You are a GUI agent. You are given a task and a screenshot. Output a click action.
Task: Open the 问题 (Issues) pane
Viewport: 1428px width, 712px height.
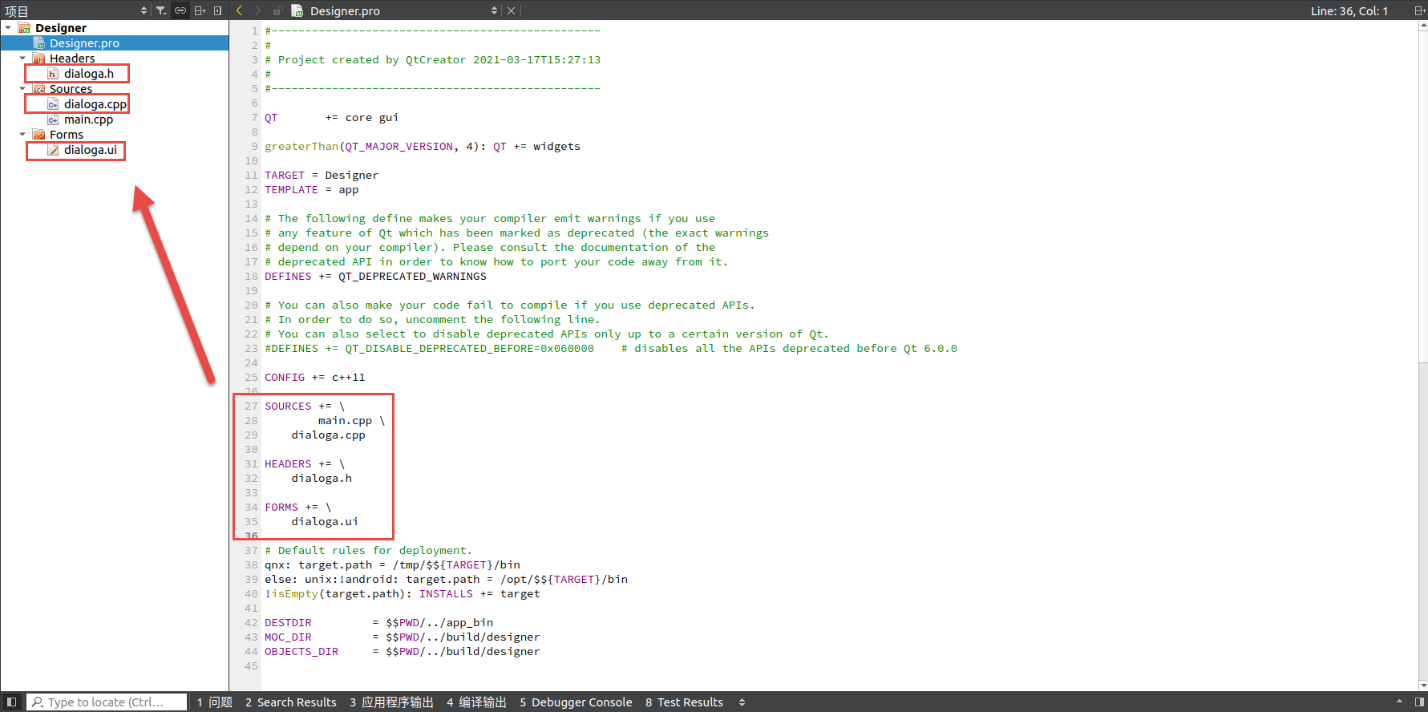pos(215,702)
